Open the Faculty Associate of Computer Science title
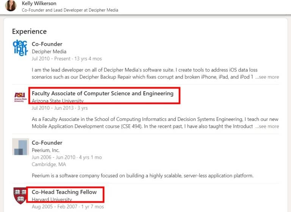Screen dimensions: 291x212 click(102, 93)
